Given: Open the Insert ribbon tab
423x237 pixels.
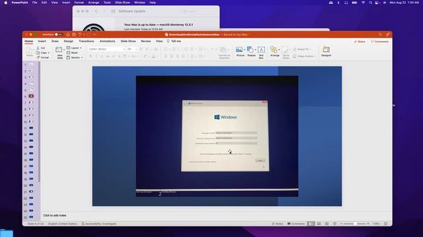Looking at the screenshot, I should pos(42,41).
